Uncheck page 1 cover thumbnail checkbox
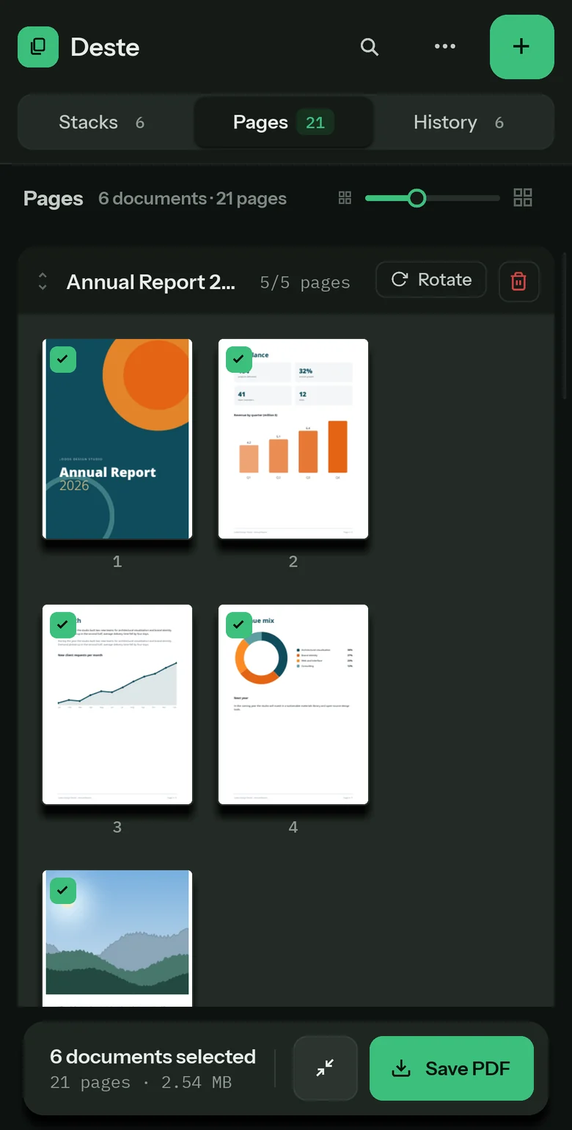572x1130 pixels. (63, 360)
